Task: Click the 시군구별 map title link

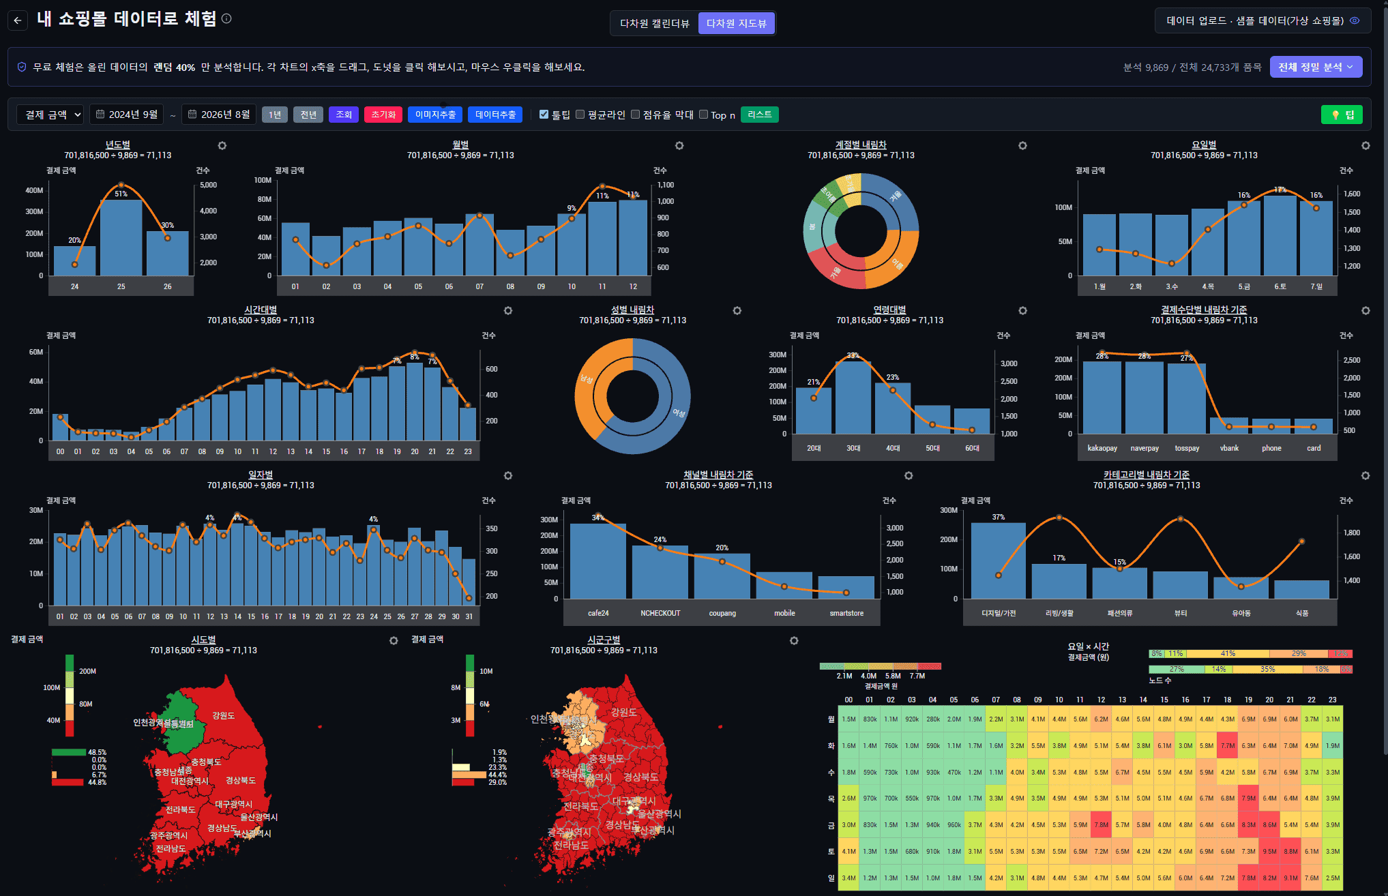Action: [x=604, y=640]
